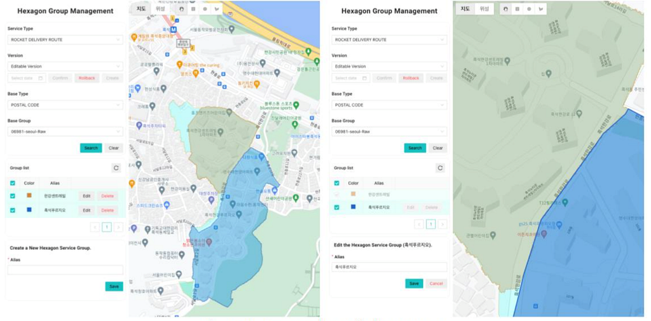This screenshot has width=651, height=321.
Task: Open Service Type dropdown in Create Group screen
Action: (65, 40)
